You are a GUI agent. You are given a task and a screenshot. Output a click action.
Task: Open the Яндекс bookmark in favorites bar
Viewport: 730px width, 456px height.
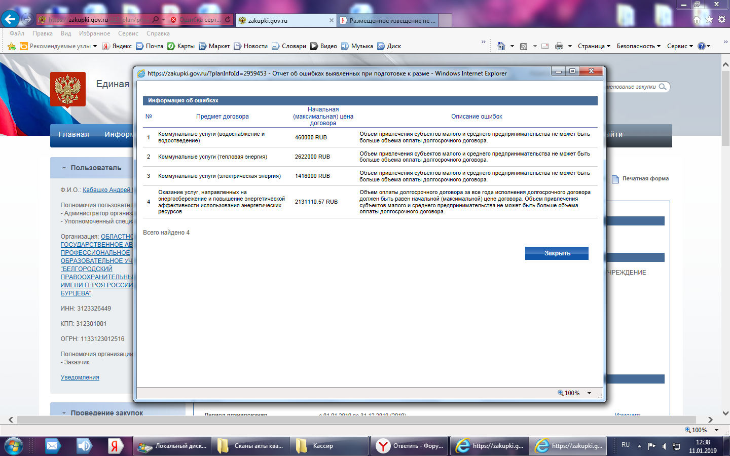(x=117, y=46)
